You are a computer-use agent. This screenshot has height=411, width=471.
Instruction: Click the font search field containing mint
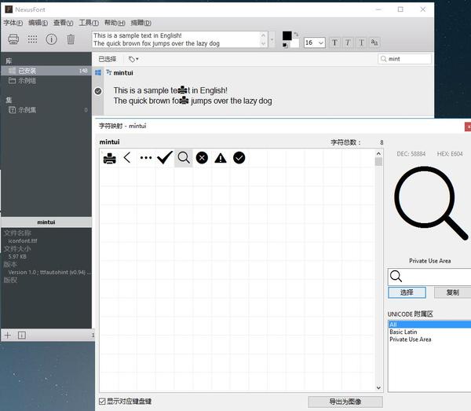point(404,59)
